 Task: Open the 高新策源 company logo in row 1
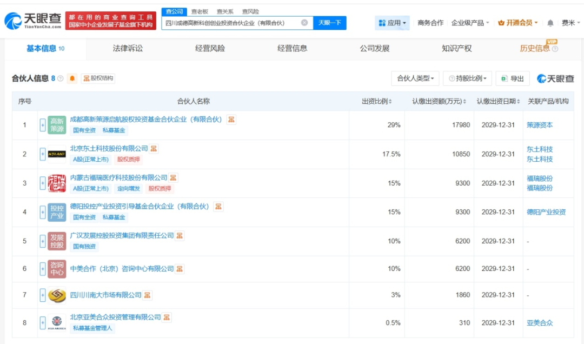tap(57, 125)
